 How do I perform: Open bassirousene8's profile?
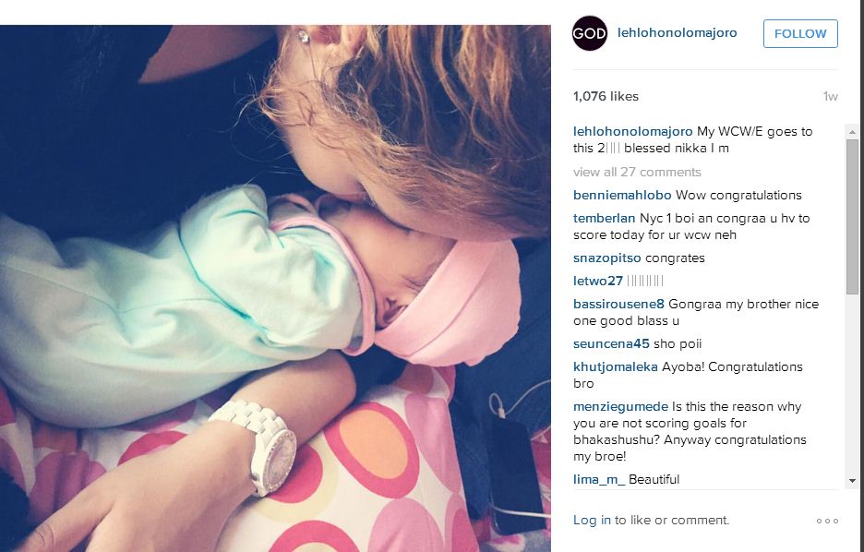coord(618,304)
